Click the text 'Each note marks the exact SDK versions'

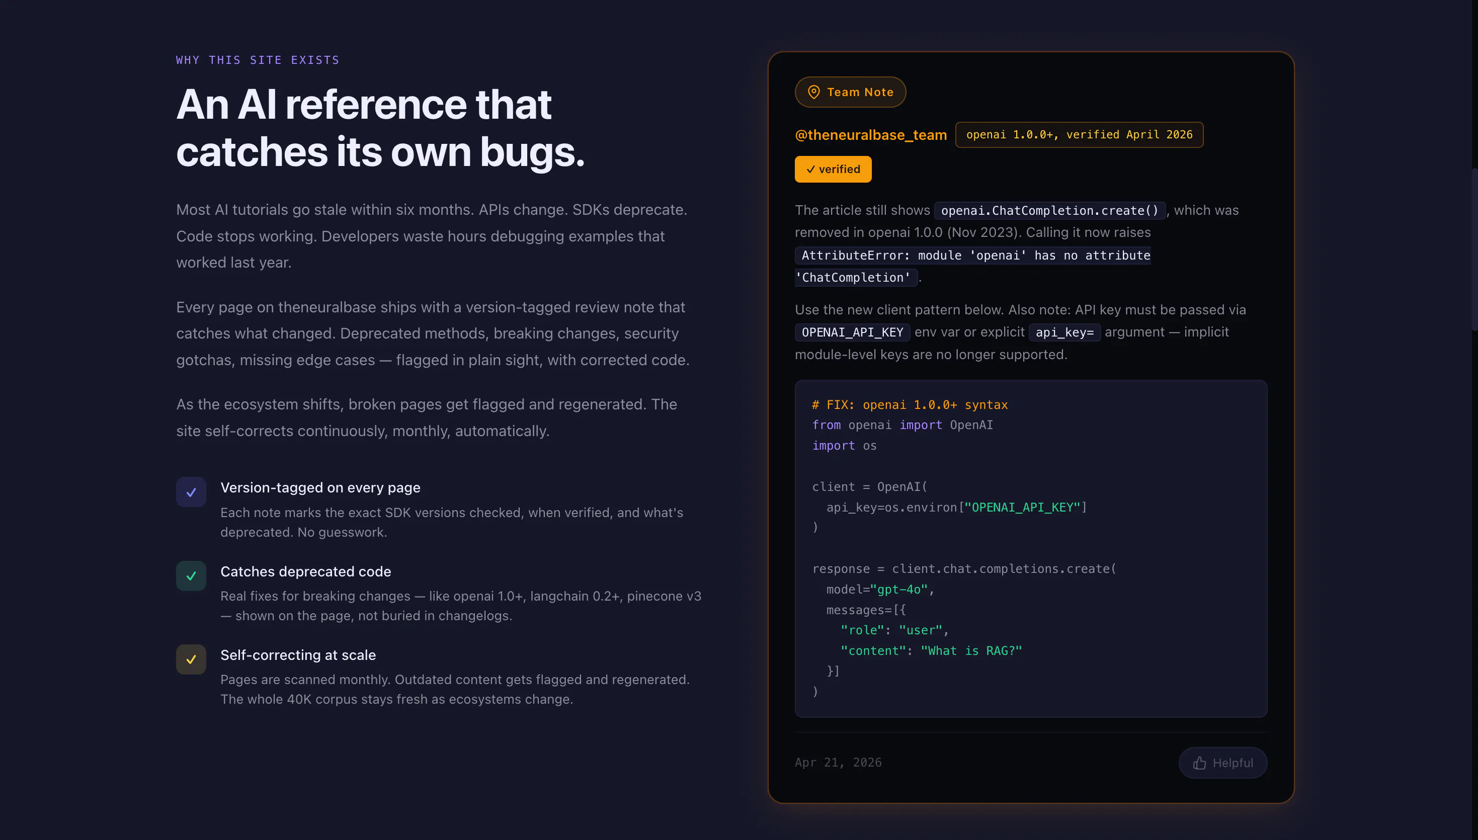pos(452,522)
